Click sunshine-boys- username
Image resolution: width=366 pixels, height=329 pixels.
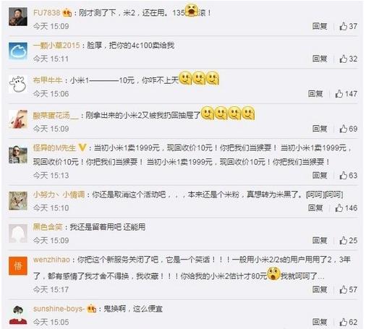point(59,309)
